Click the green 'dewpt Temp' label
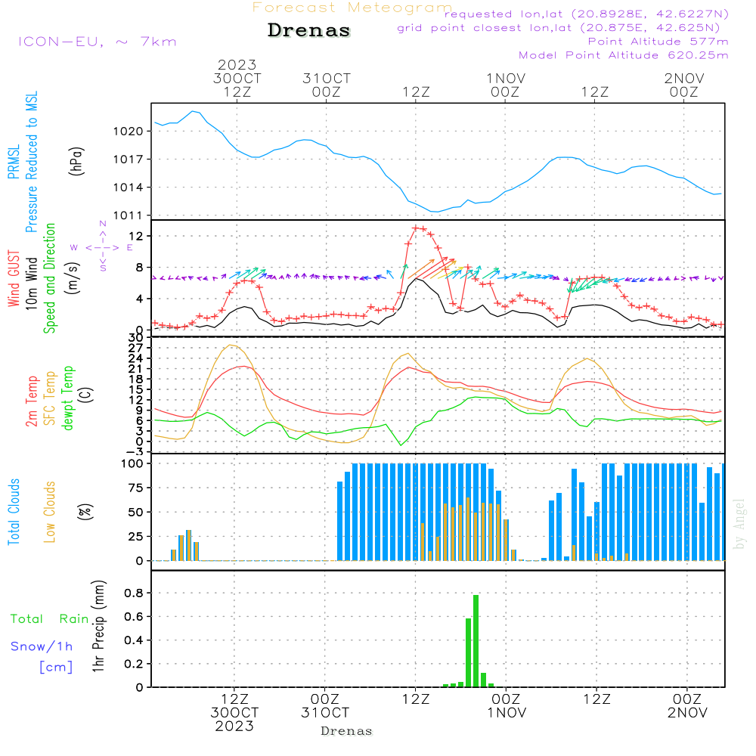This screenshot has width=756, height=756. (x=68, y=398)
